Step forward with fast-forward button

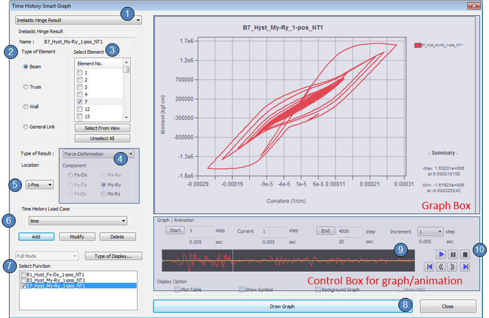453,266
